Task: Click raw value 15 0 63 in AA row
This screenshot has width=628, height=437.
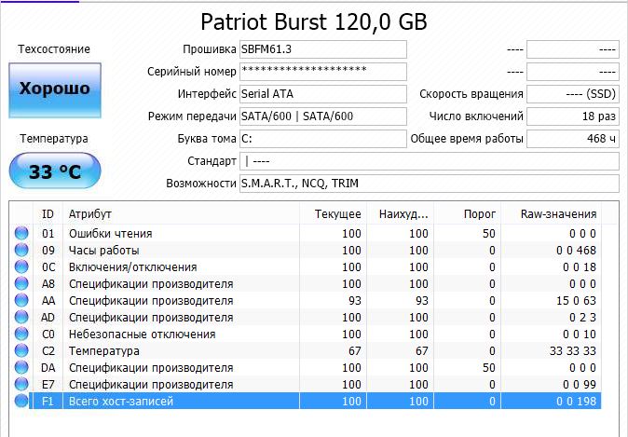Action: pos(576,300)
